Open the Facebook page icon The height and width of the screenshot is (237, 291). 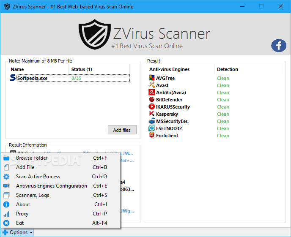coord(279,45)
